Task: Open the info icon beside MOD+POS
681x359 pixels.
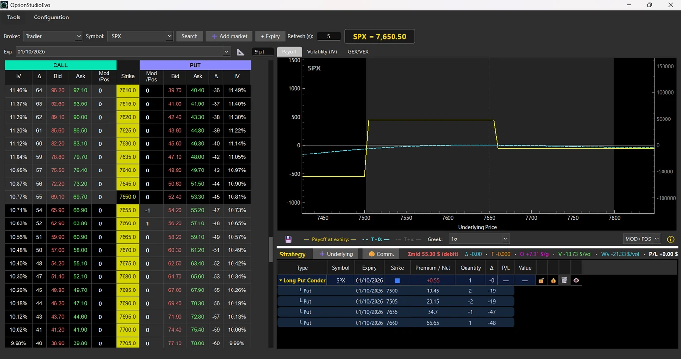Action: [670, 239]
